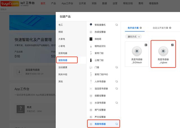Click the 家用门锁 lock icon
The image size is (180, 128).
91,53
